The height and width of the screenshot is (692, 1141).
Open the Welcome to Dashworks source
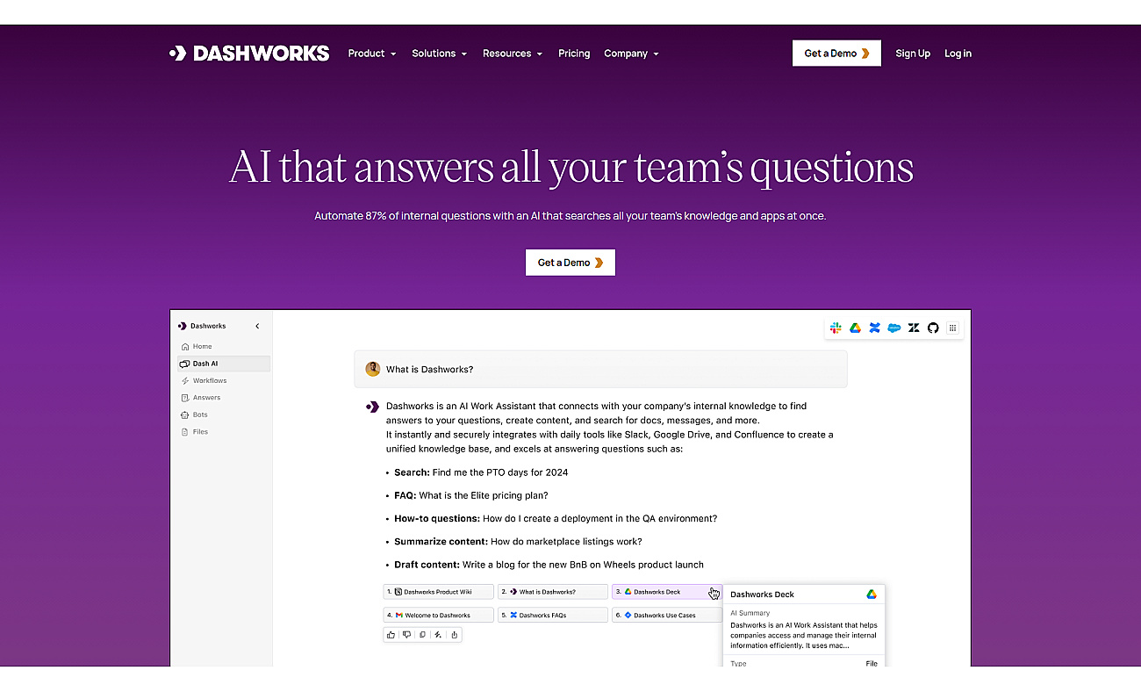click(439, 615)
